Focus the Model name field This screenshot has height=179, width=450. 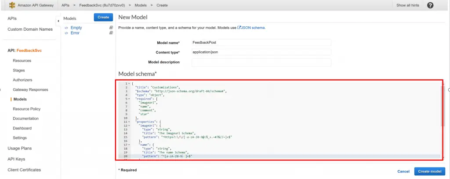tap(261, 43)
